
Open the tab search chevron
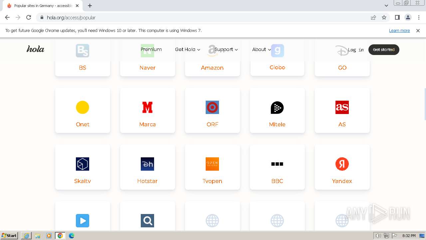(386, 6)
